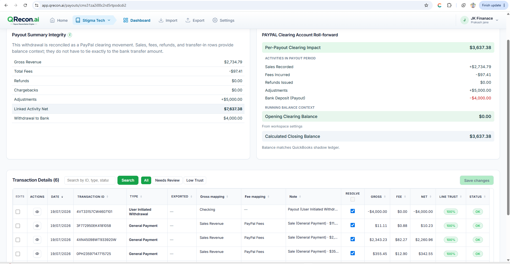Click OK status badge for 4VT33157CW4607101

pyautogui.click(x=478, y=212)
